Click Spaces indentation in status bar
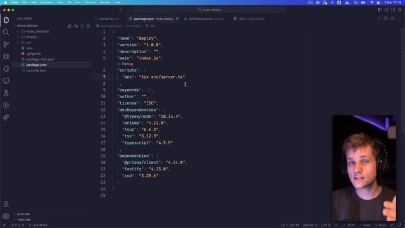 coord(310,225)
